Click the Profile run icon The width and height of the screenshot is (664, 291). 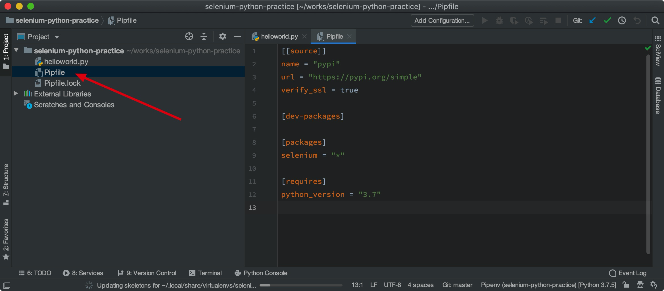pyautogui.click(x=529, y=20)
